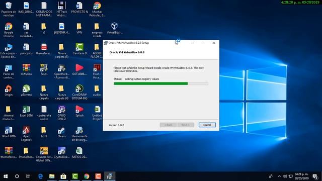The height and width of the screenshot is (181, 322).
Task: Open the Windows Start menu
Action: click(x=6, y=176)
